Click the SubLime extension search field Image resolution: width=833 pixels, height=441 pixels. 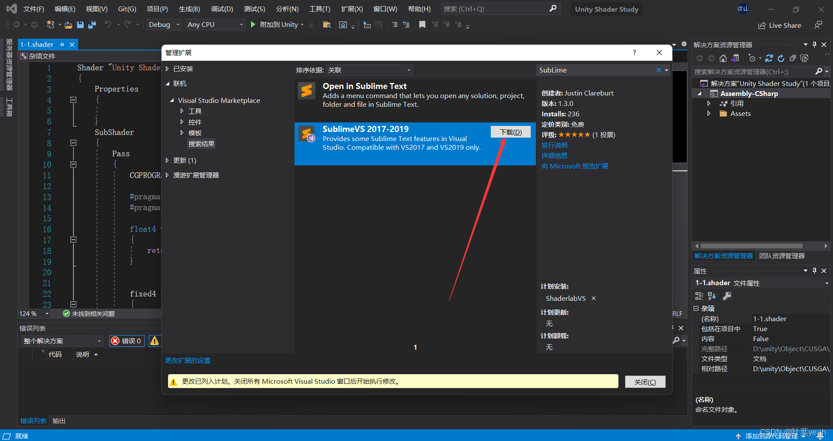[x=597, y=70]
